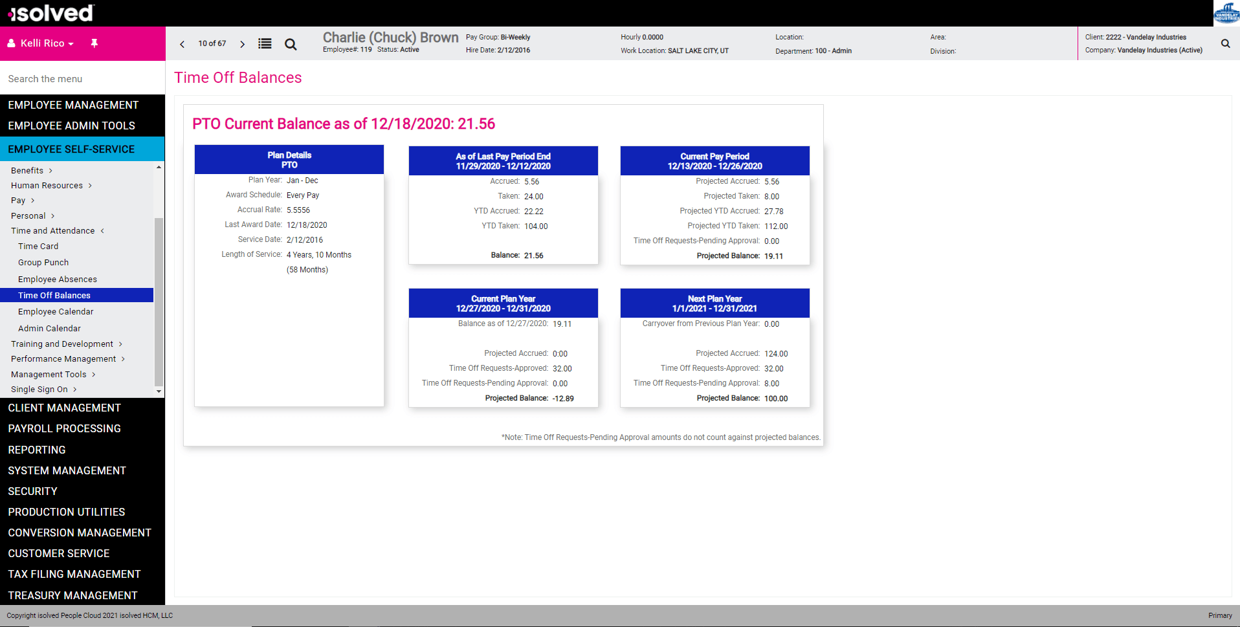The width and height of the screenshot is (1240, 627).
Task: Select Group Punch from the sidebar
Action: [x=43, y=262]
